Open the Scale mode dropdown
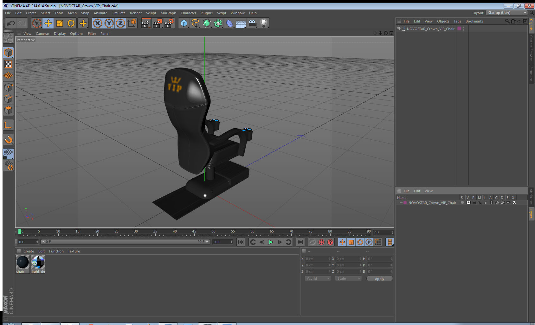 [x=348, y=278]
